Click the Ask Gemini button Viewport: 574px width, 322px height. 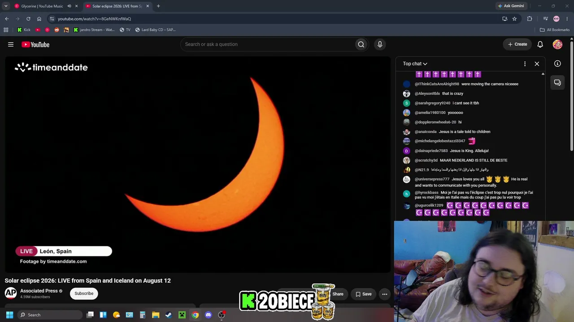pyautogui.click(x=511, y=6)
